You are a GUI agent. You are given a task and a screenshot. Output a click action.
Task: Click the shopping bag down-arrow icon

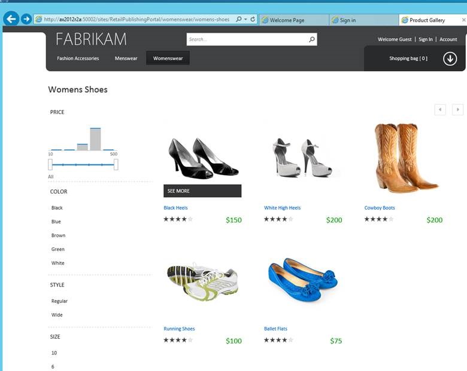450,59
